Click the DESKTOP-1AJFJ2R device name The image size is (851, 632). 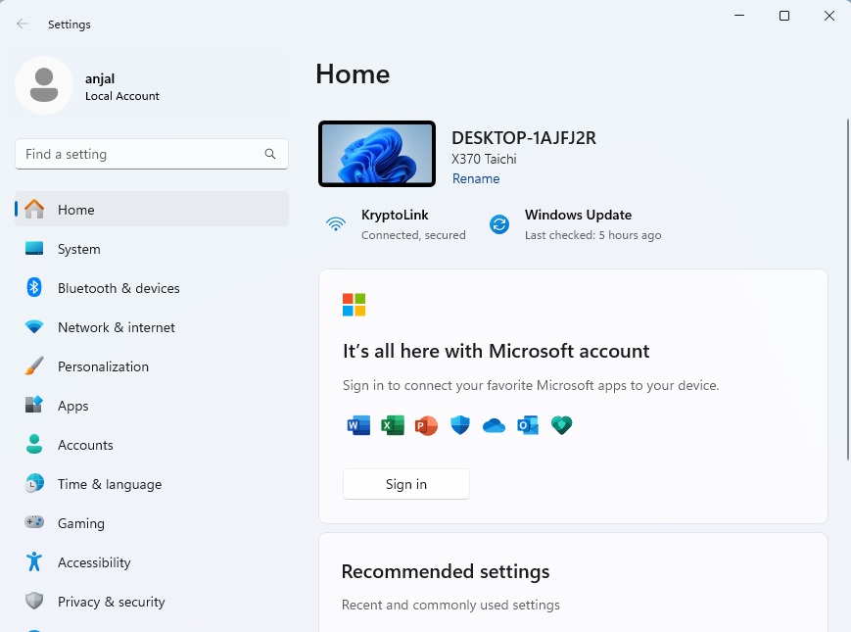click(524, 138)
